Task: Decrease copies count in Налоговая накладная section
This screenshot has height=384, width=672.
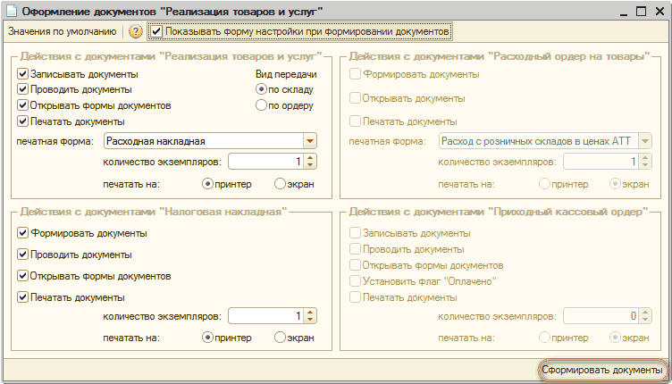Action: click(x=310, y=320)
